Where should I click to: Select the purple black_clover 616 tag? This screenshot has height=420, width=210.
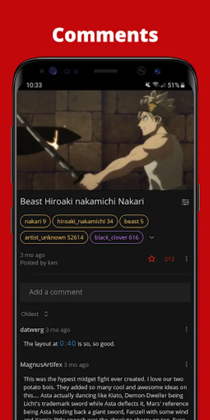pyautogui.click(x=117, y=238)
